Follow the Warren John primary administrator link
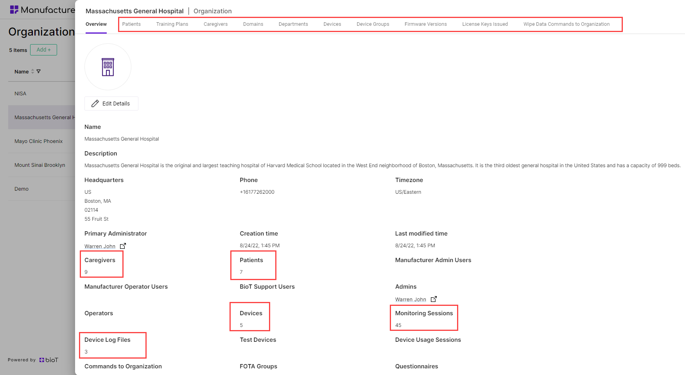685x375 pixels. [100, 246]
